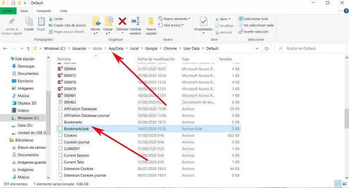Image resolution: width=349 pixels, height=188 pixels.
Task: Click the Copiar a icon
Action: [109, 22]
